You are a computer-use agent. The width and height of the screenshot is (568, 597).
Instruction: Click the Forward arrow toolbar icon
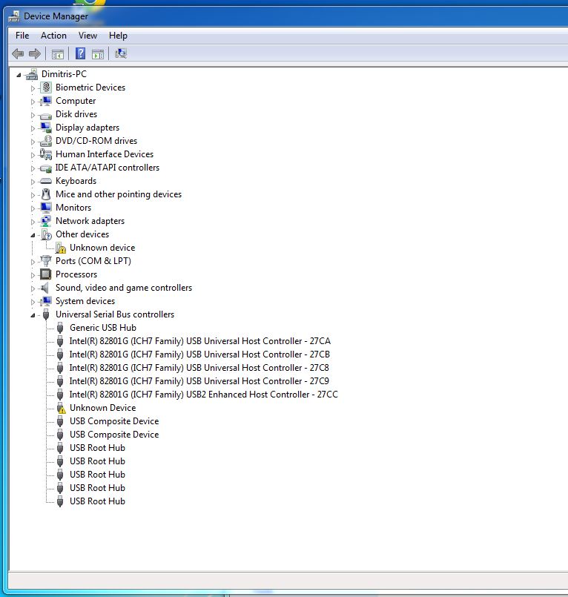35,53
